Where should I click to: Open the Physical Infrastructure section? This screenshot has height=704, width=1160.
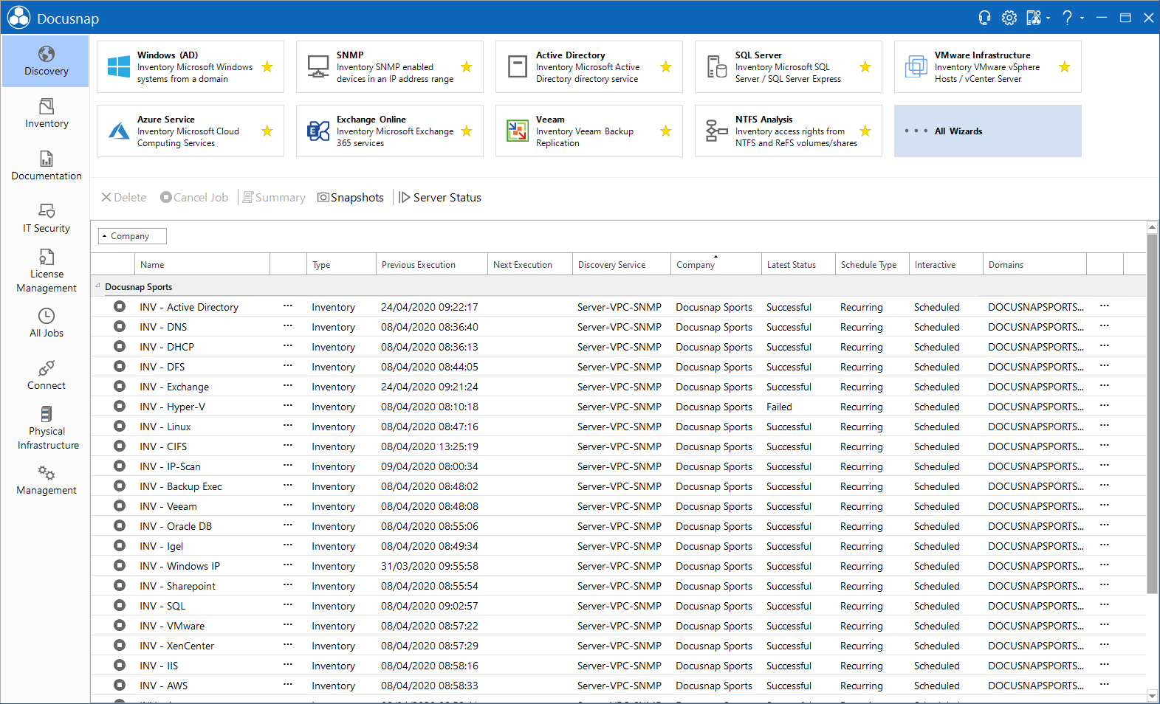(x=46, y=429)
